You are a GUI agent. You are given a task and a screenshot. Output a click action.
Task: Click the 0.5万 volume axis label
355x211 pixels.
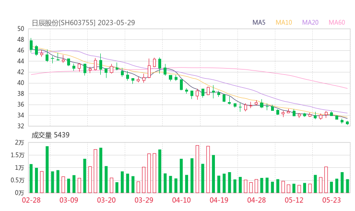click(x=17, y=180)
